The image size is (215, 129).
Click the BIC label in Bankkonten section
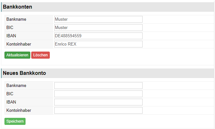[x=10, y=27]
